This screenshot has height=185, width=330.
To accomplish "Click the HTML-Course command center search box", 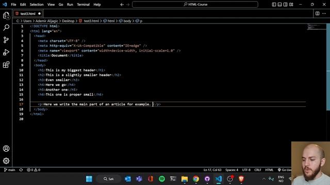I will (195, 5).
